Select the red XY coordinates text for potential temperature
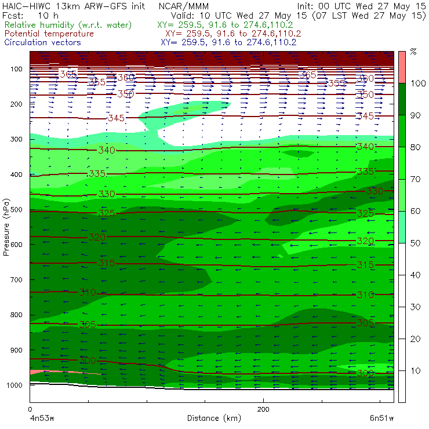This screenshot has width=429, height=429. click(233, 34)
